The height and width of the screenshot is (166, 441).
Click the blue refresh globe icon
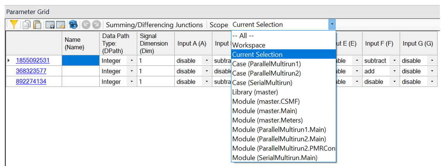(73, 25)
